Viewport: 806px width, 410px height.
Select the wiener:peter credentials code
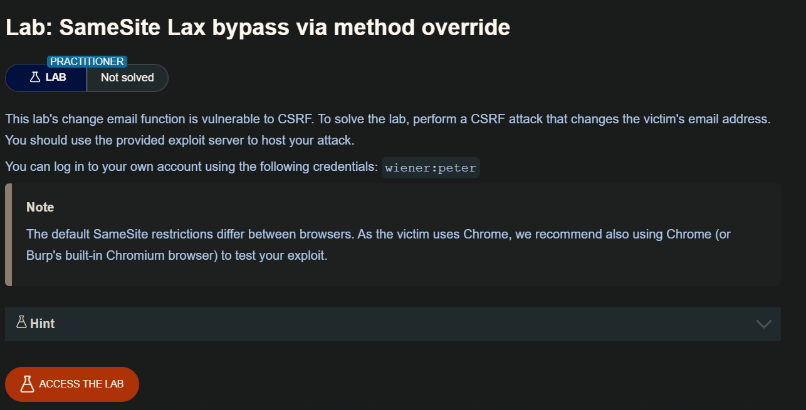tap(431, 168)
